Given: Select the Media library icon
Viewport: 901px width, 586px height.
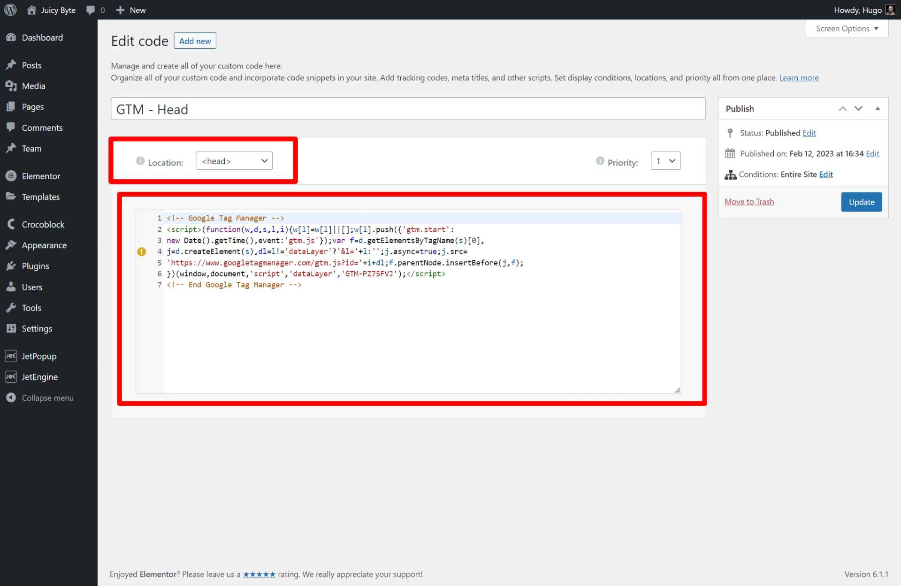Looking at the screenshot, I should [11, 86].
